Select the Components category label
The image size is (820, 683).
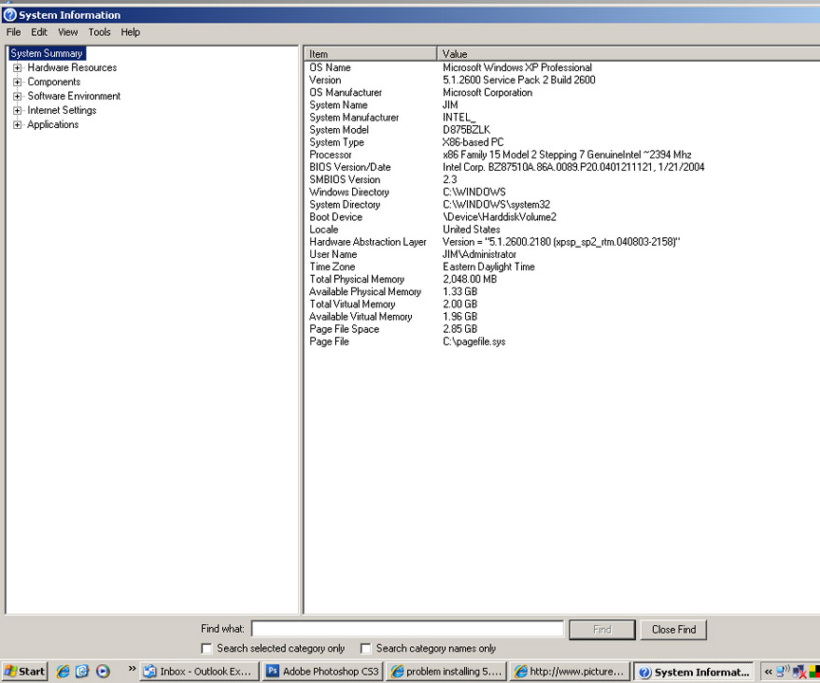pyautogui.click(x=54, y=82)
